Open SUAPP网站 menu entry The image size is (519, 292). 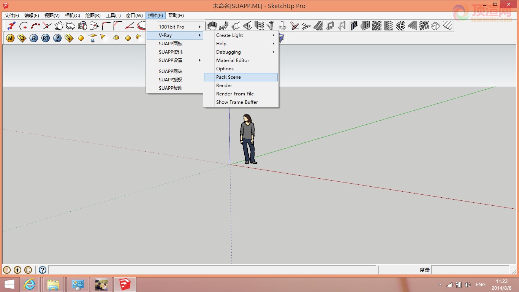point(175,71)
